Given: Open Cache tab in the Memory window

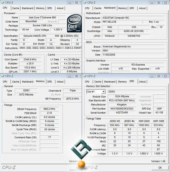Looking at the screenshot, I should pyautogui.click(x=16, y=82).
